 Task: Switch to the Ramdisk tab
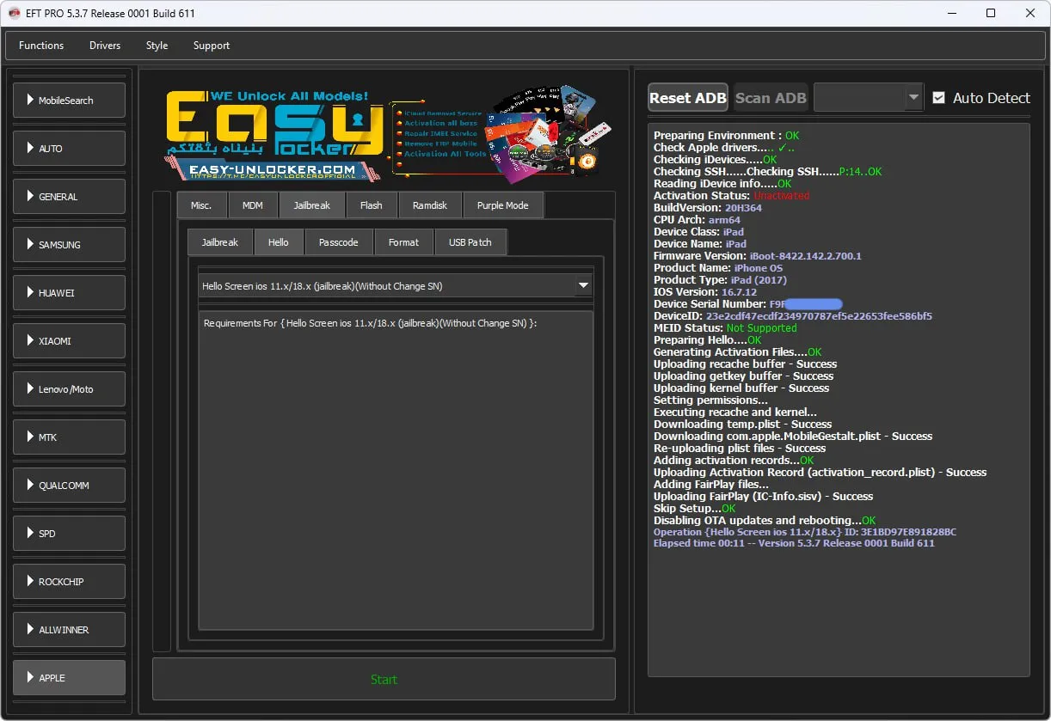pyautogui.click(x=430, y=205)
